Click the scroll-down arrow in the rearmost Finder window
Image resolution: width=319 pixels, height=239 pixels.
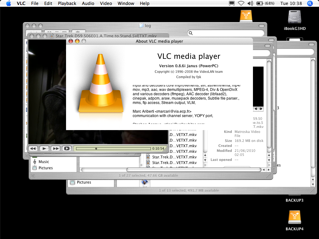(313, 185)
